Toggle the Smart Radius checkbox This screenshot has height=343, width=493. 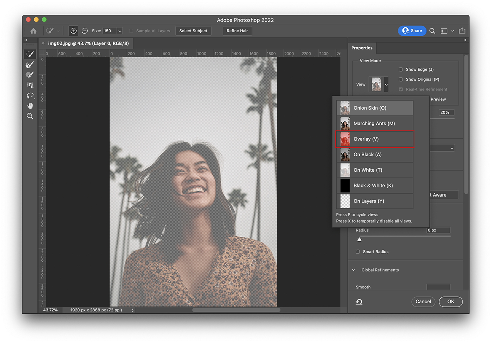[x=358, y=252]
